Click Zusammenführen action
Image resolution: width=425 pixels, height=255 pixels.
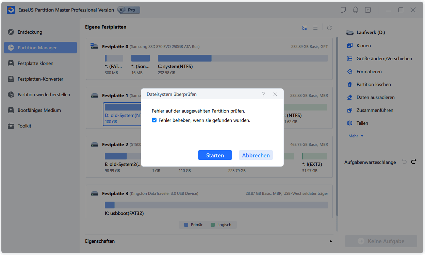point(375,110)
